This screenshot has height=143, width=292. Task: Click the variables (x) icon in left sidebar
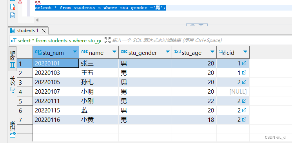pyautogui.click(x=13, y=16)
